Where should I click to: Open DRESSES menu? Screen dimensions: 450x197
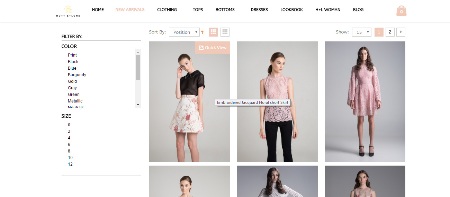[259, 10]
